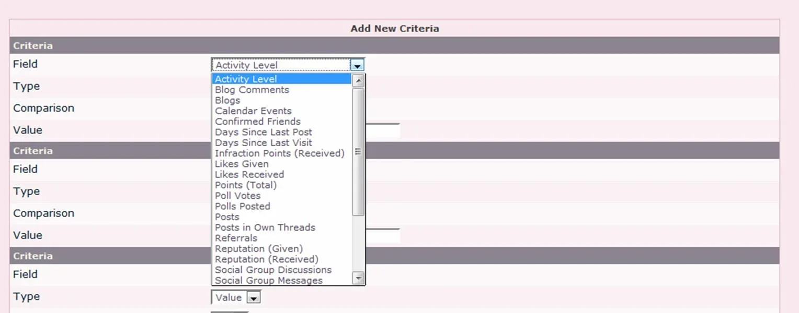Choose 'Likes Received' from the list
Viewport: 799px width, 313px height.
coord(282,174)
